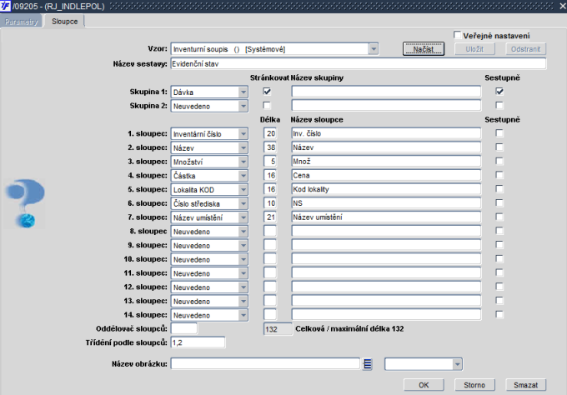
Task: Click the Délka field for 2. sloupec
Action: 270,147
